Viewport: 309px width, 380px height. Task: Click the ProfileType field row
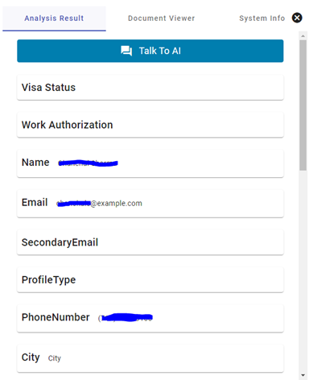coord(150,279)
